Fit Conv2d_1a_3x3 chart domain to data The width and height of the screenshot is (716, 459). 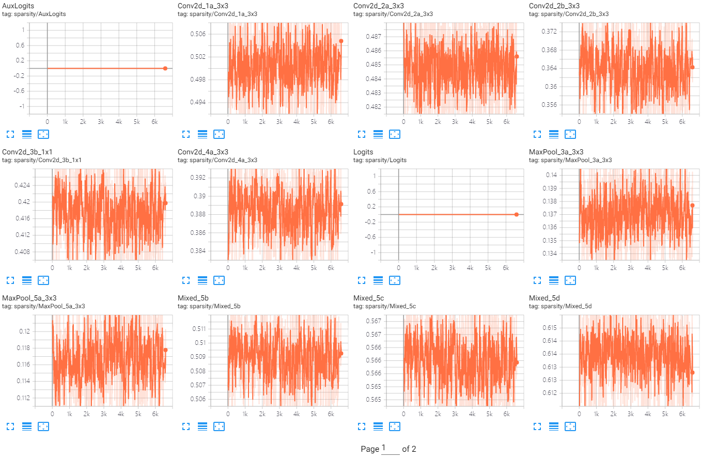tap(219, 134)
